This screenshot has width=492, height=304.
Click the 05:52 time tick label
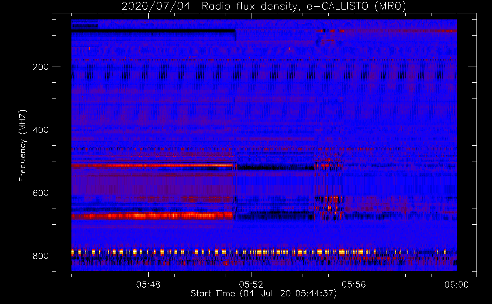251,285
